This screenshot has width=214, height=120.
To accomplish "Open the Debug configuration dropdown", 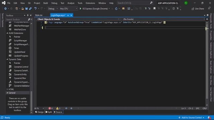I will pos(53,9).
